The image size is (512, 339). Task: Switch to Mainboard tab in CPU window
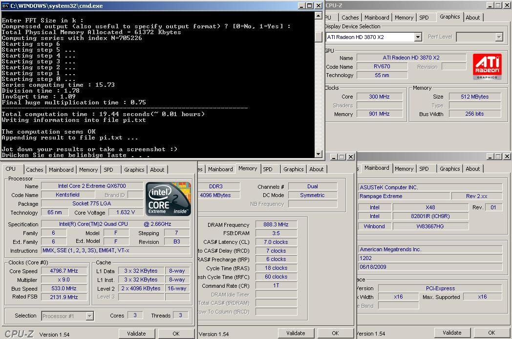[x=61, y=170]
